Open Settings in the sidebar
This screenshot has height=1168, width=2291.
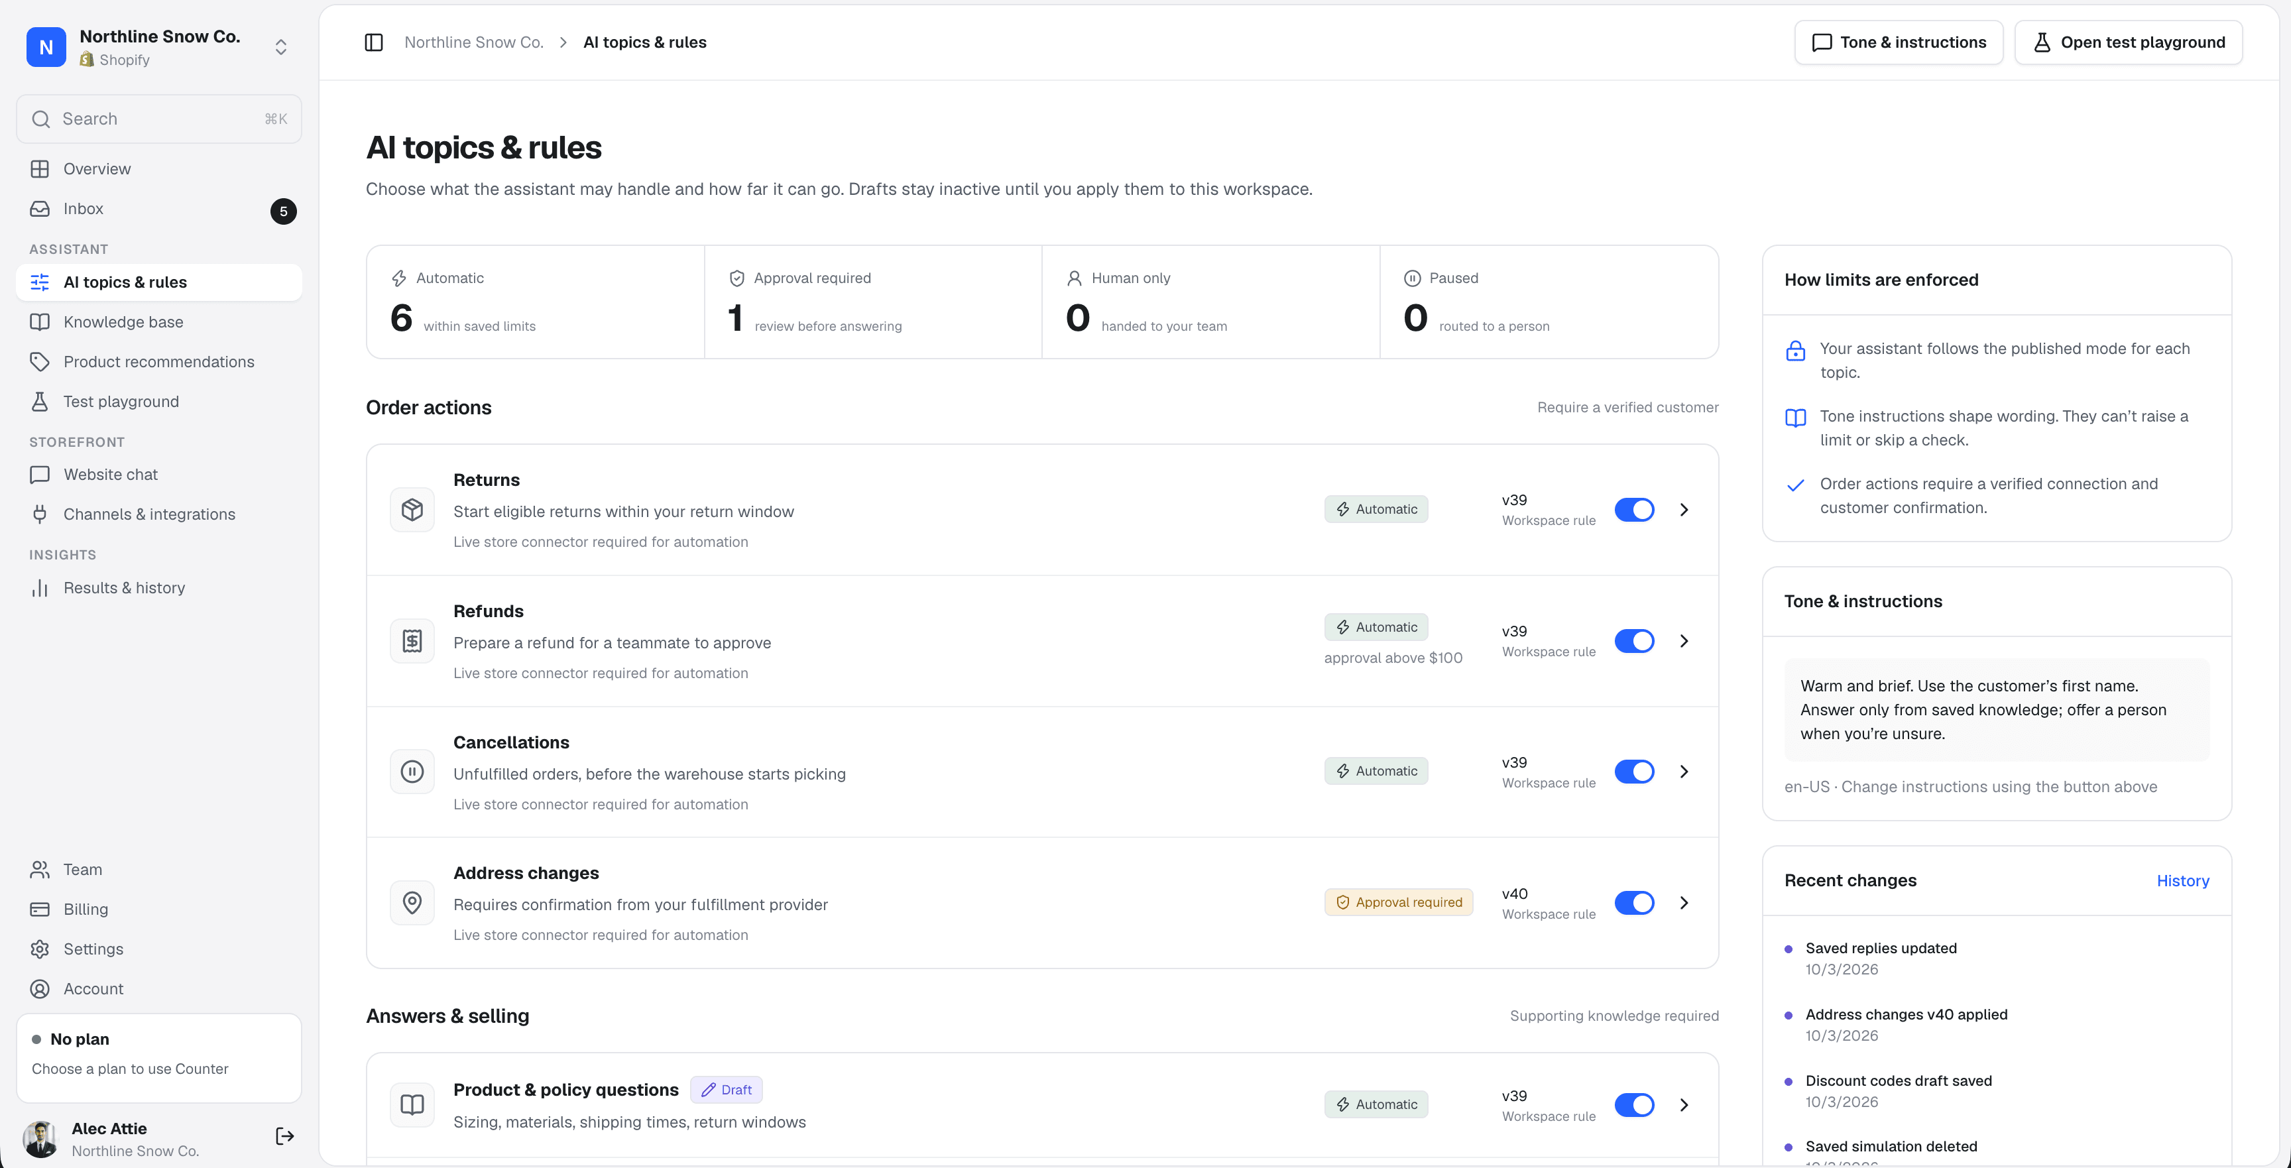[x=159, y=949]
